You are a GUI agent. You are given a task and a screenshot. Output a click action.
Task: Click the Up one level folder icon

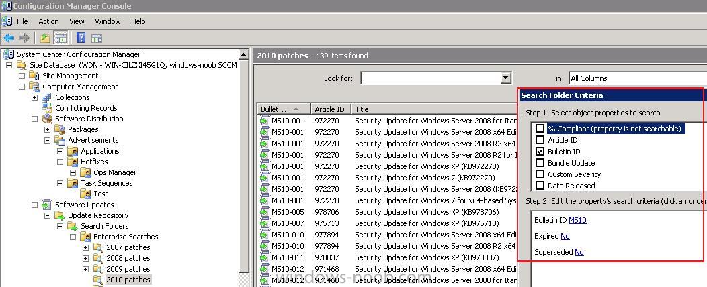pos(44,38)
